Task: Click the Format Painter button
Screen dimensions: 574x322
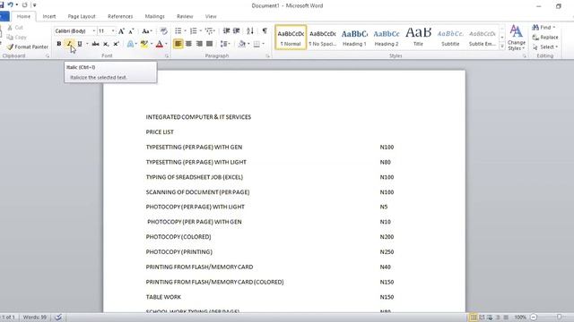Action: point(28,47)
